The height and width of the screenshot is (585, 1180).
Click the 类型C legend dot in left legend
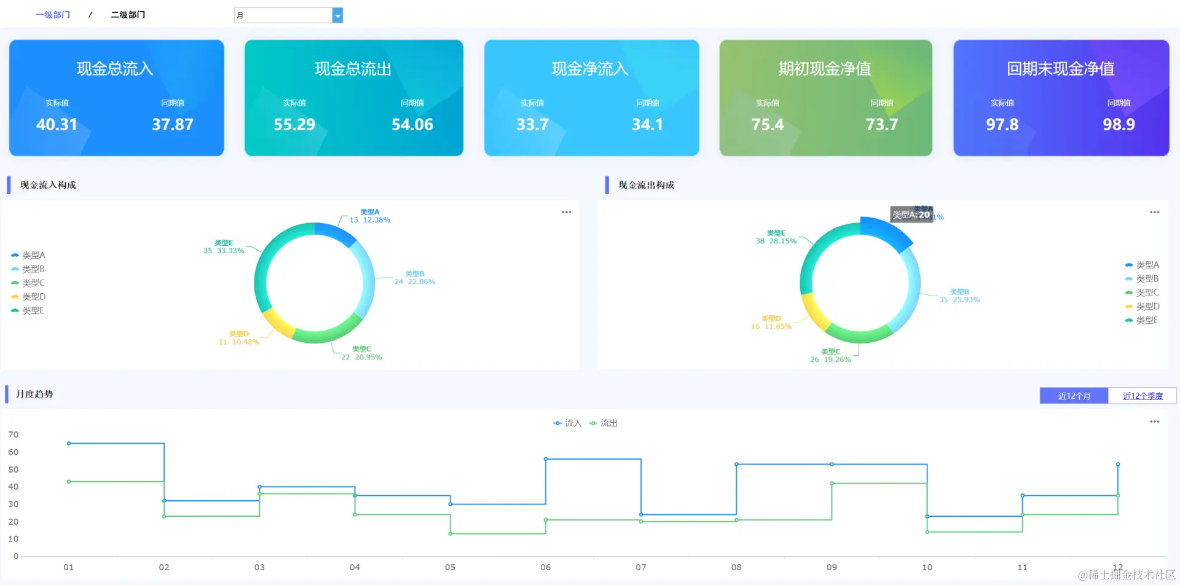(x=14, y=283)
